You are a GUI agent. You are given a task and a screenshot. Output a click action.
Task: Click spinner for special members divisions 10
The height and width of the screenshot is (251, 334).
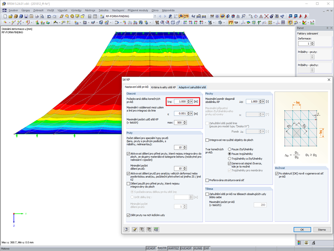pyautogui.click(x=185, y=147)
